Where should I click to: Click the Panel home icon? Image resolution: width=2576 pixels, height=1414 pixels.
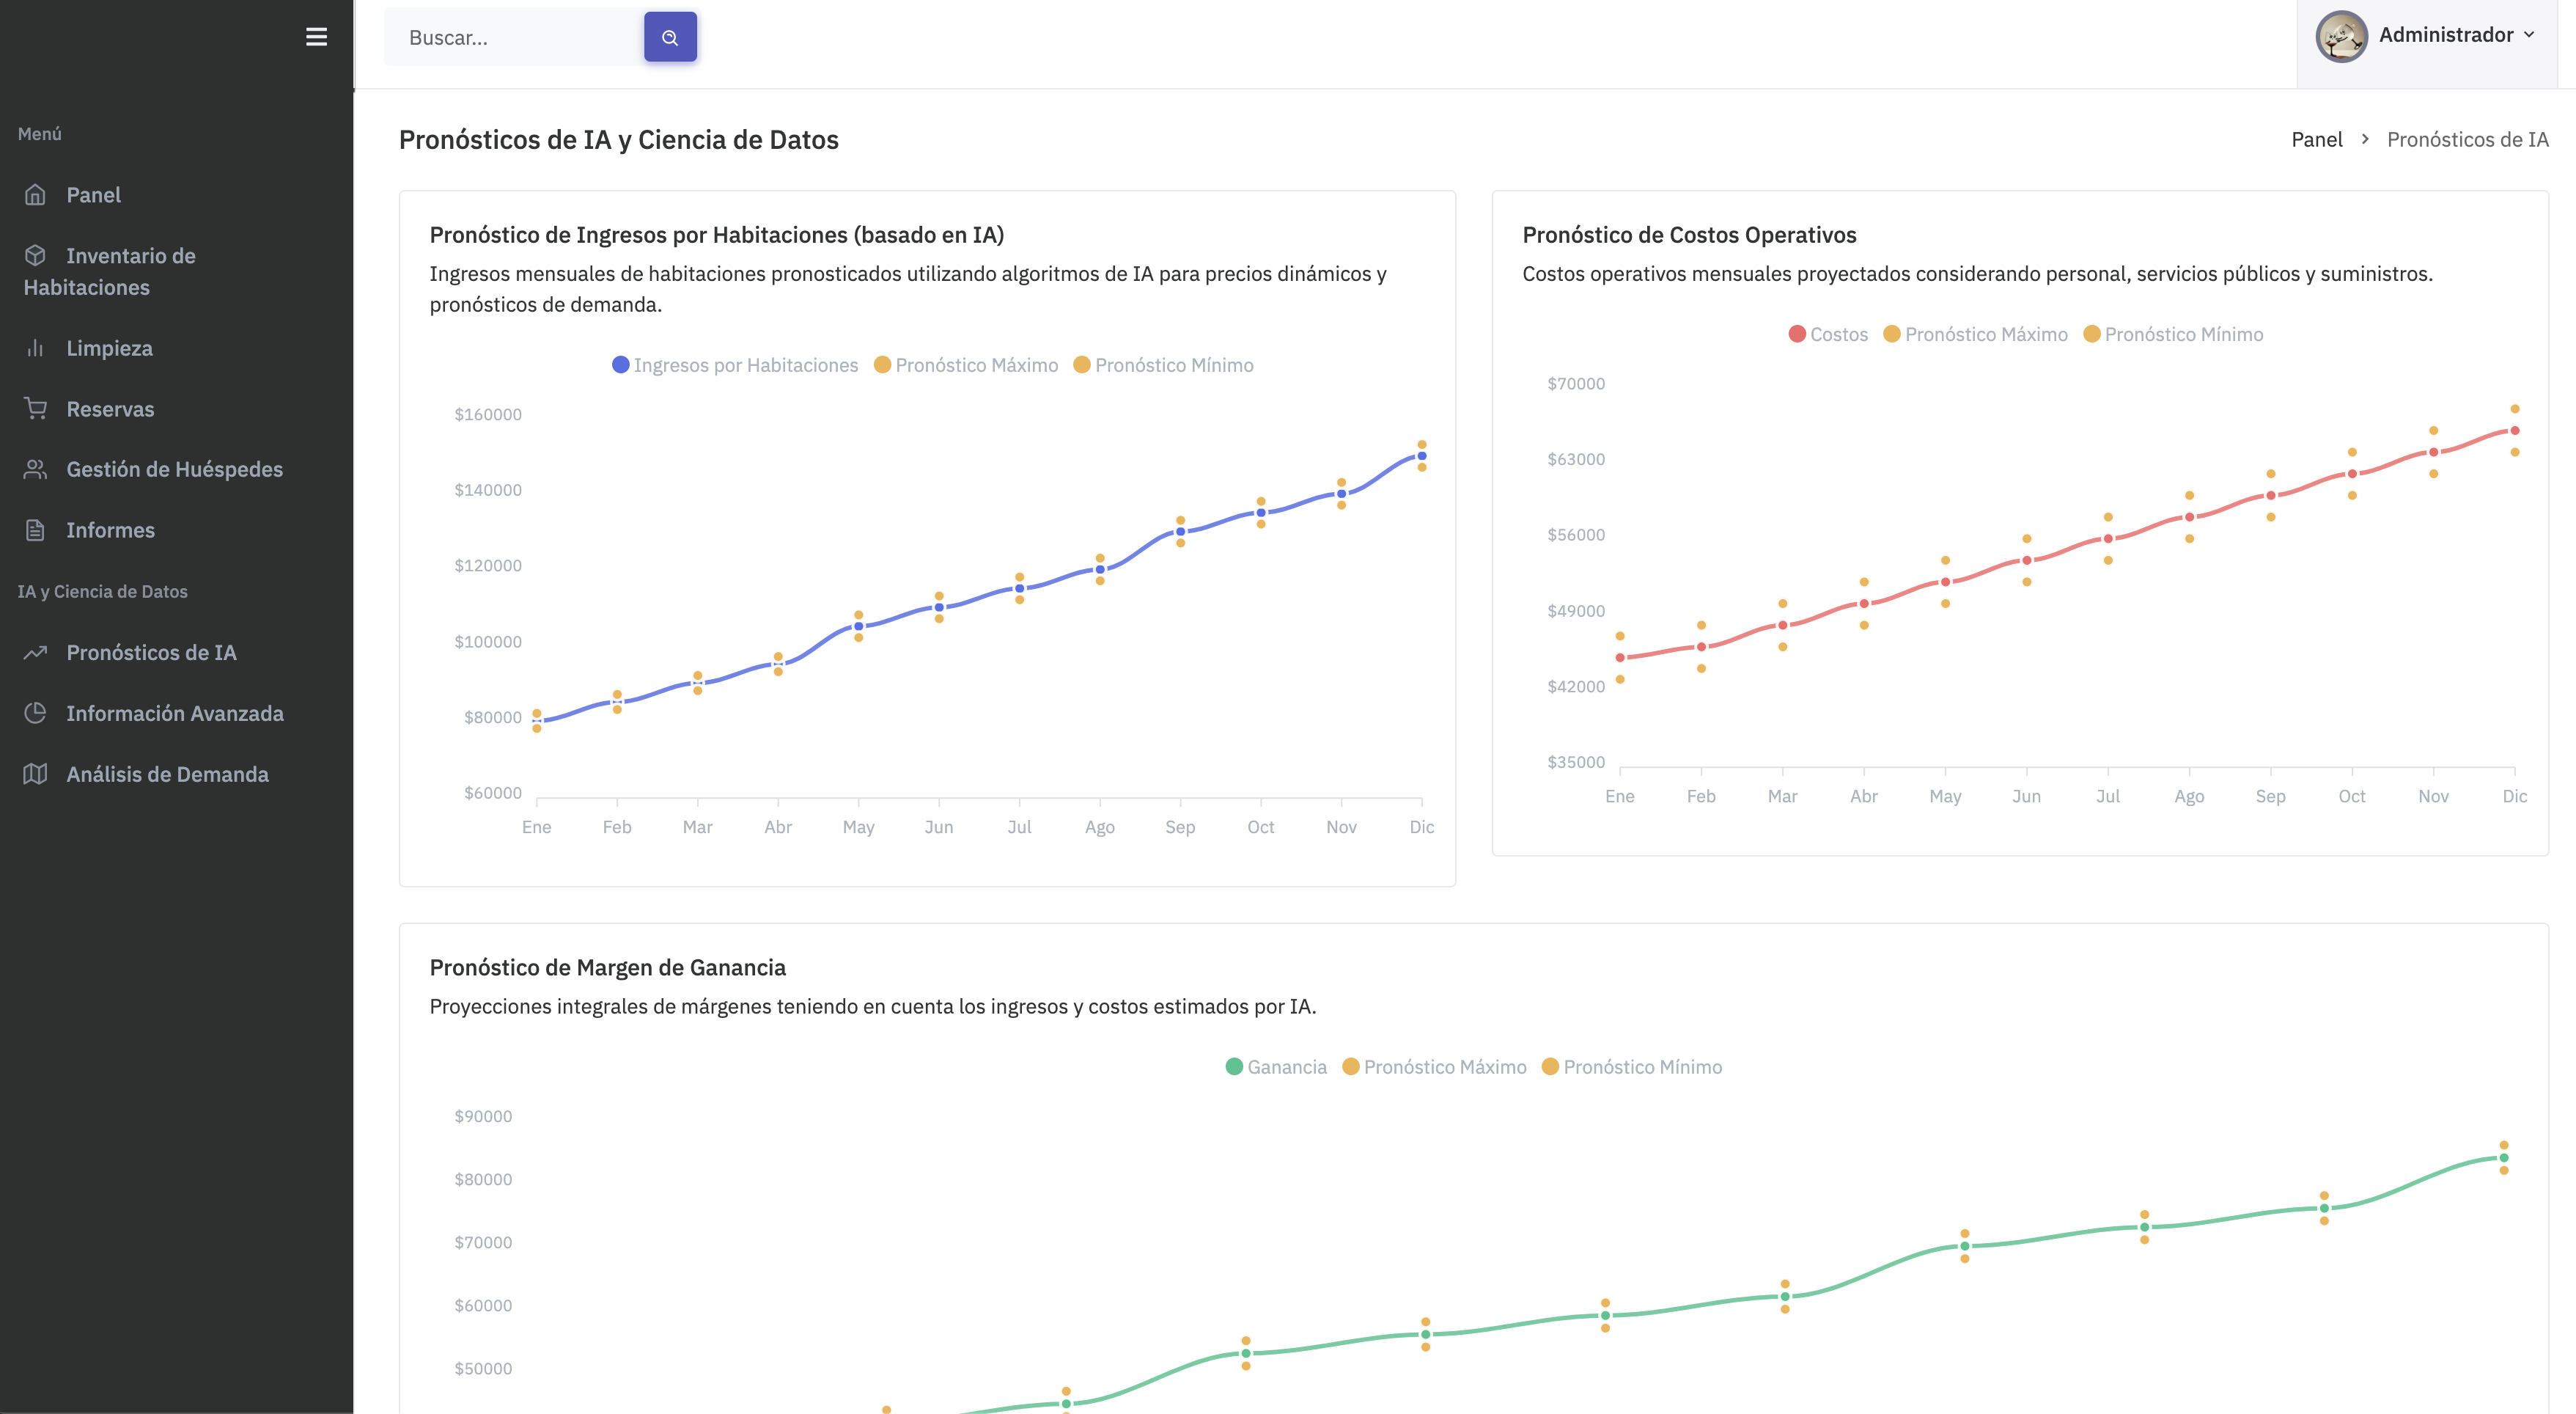(x=35, y=194)
